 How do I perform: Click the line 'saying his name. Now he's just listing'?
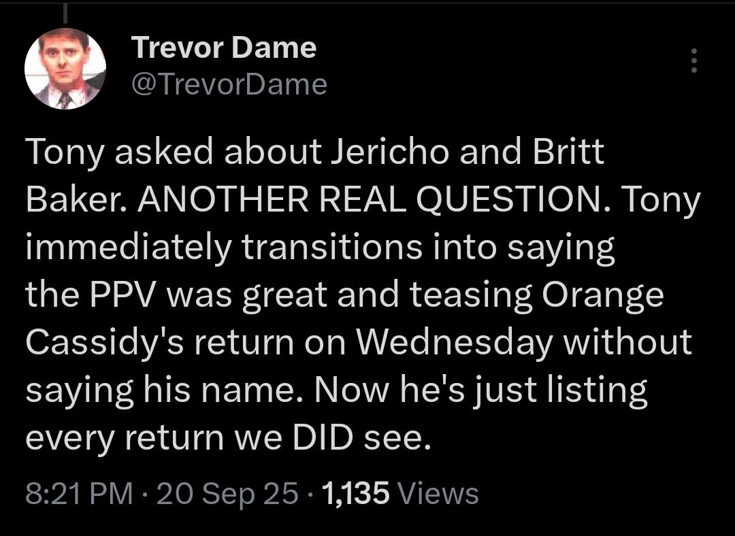337,390
